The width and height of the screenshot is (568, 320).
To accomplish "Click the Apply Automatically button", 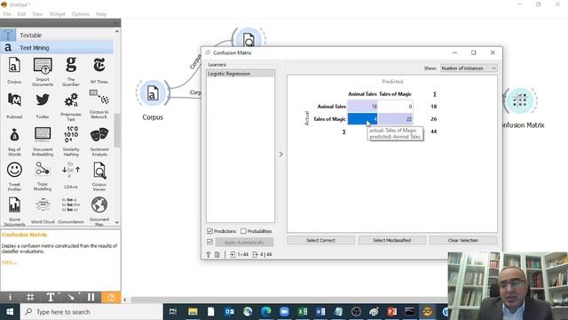I will [x=244, y=242].
